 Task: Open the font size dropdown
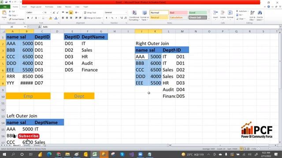tap(51, 13)
